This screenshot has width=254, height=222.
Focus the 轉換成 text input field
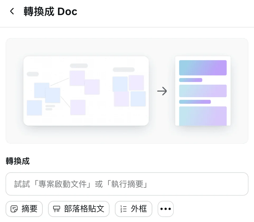coord(127,184)
